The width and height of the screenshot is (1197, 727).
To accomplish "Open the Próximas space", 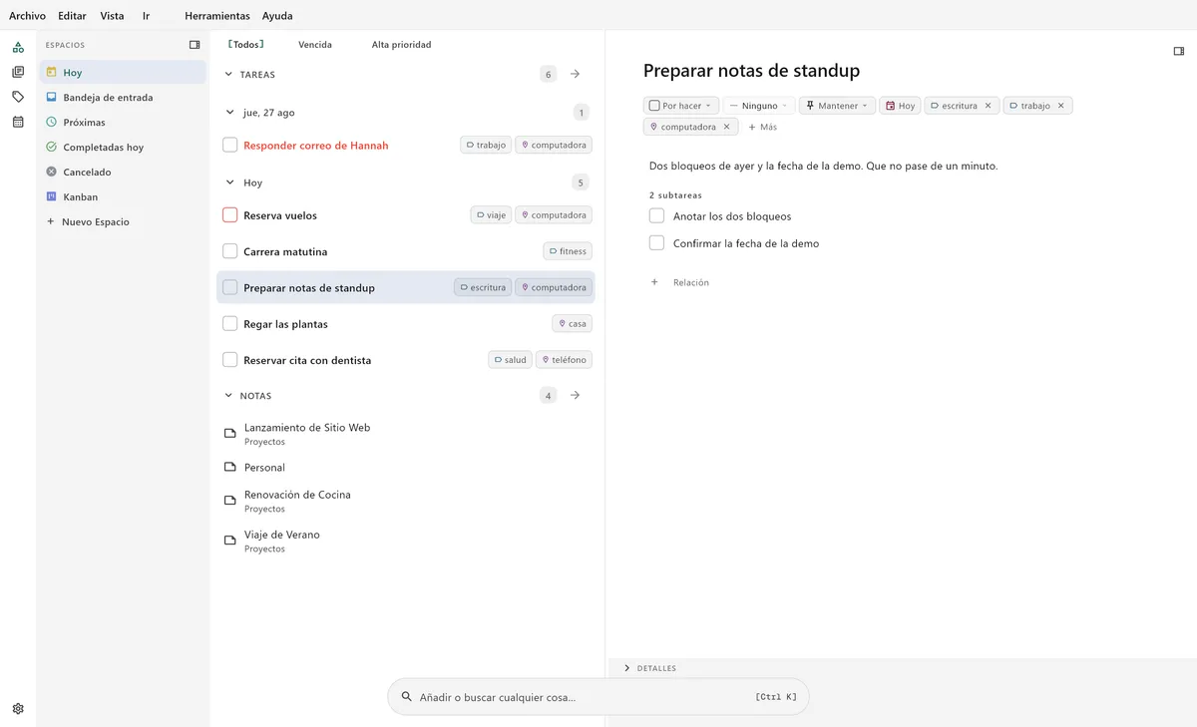I will pyautogui.click(x=123, y=123).
